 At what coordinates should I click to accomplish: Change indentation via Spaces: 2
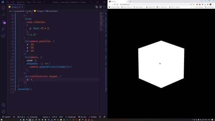[x=46, y=117]
